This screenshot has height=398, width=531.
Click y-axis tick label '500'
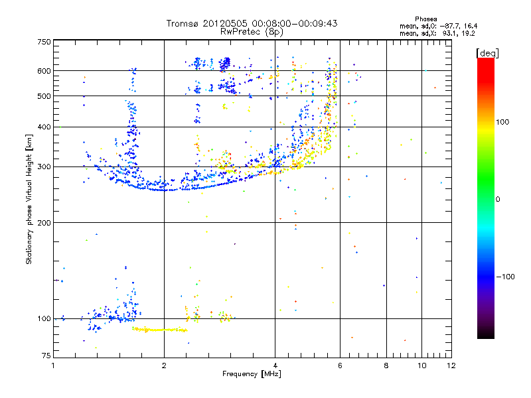[44, 96]
